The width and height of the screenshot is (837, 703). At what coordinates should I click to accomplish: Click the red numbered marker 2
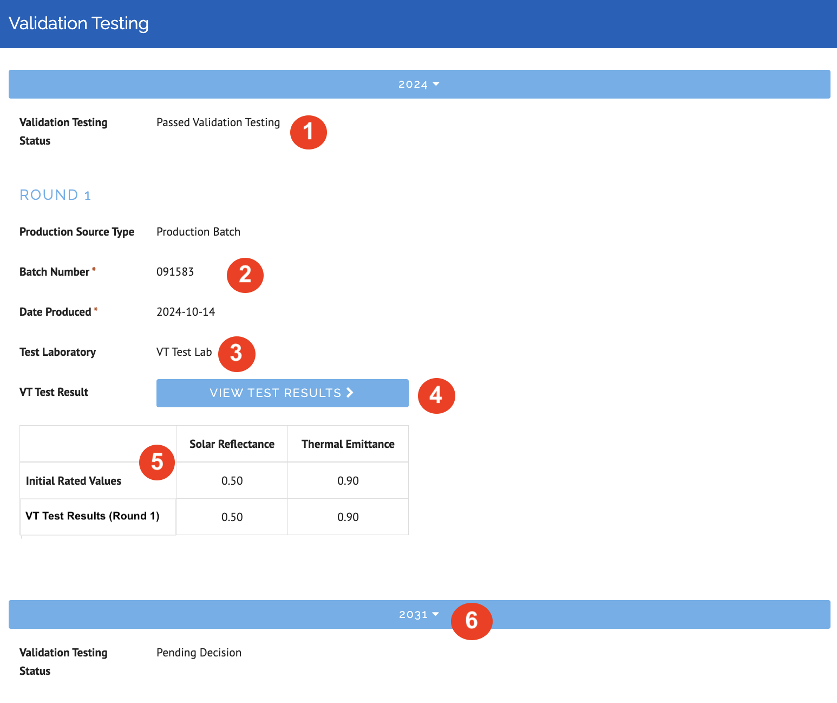245,275
